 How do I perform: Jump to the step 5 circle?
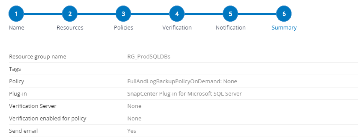(x=230, y=14)
